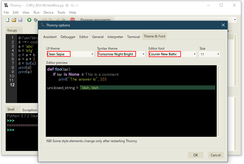Maximize the Thonny main window

pos(221,5)
